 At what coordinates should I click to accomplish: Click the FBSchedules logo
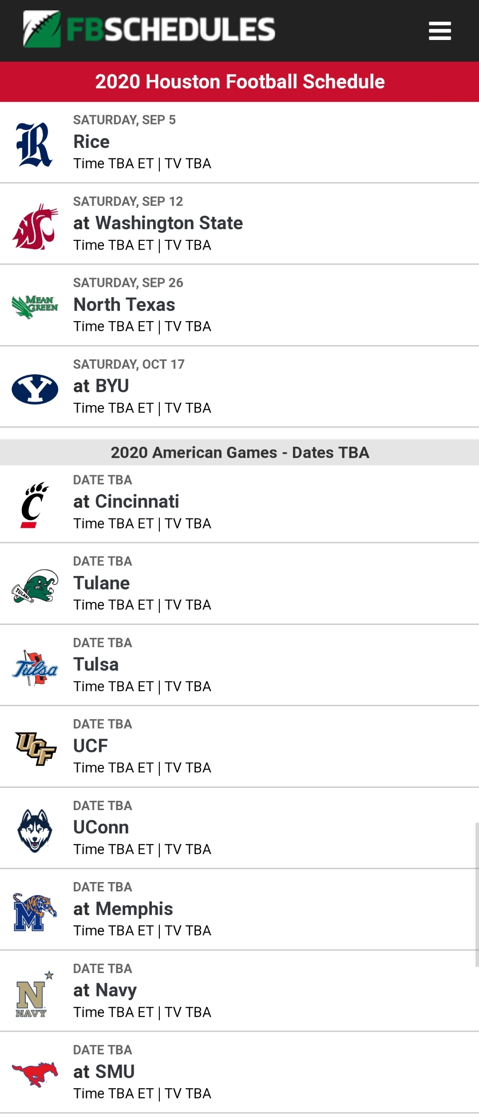point(149,29)
